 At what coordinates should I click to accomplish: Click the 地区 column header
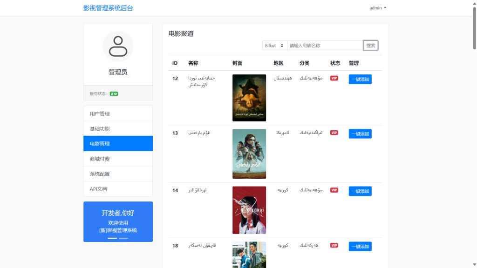click(x=279, y=63)
